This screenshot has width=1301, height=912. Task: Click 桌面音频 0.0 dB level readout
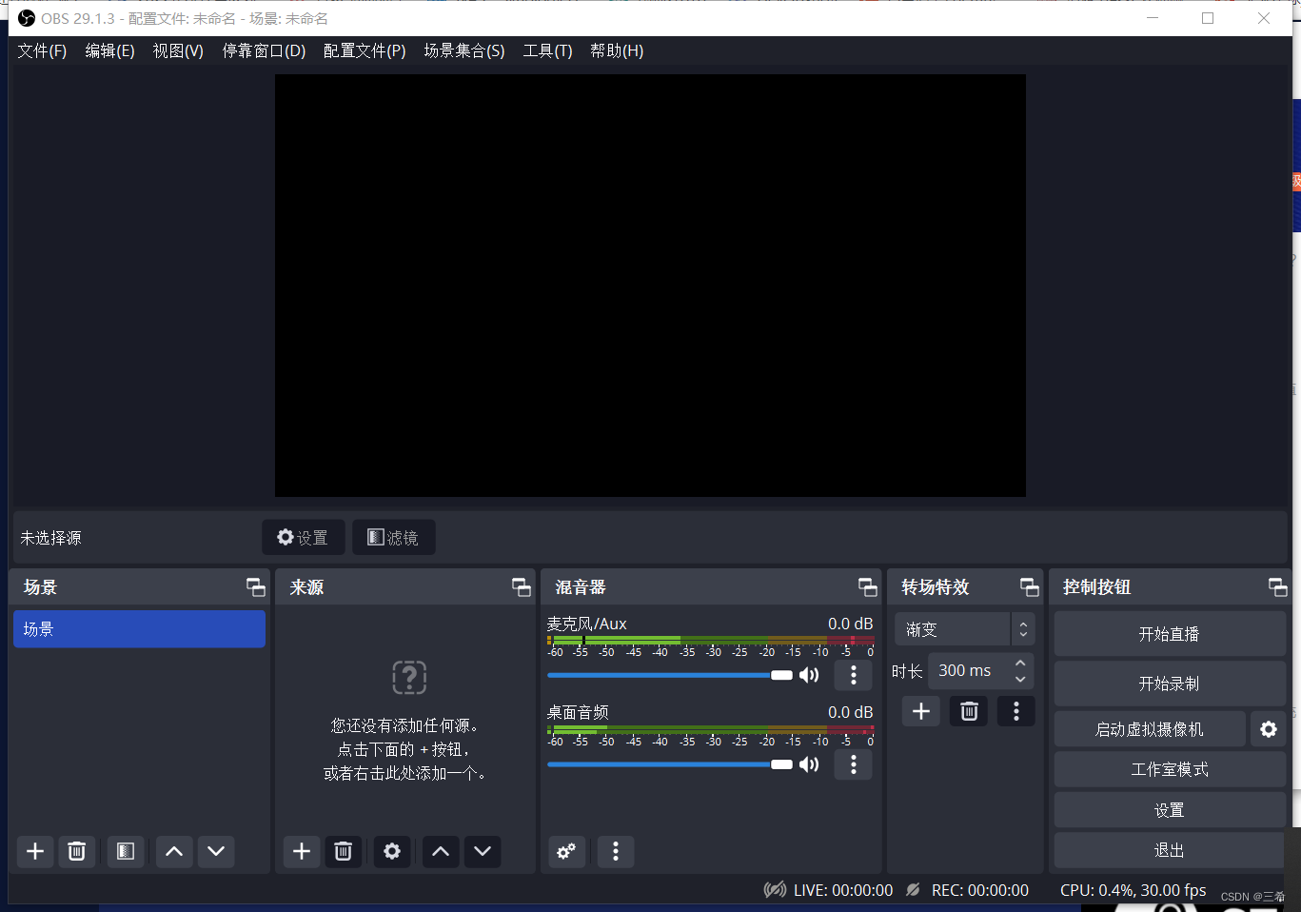point(850,712)
